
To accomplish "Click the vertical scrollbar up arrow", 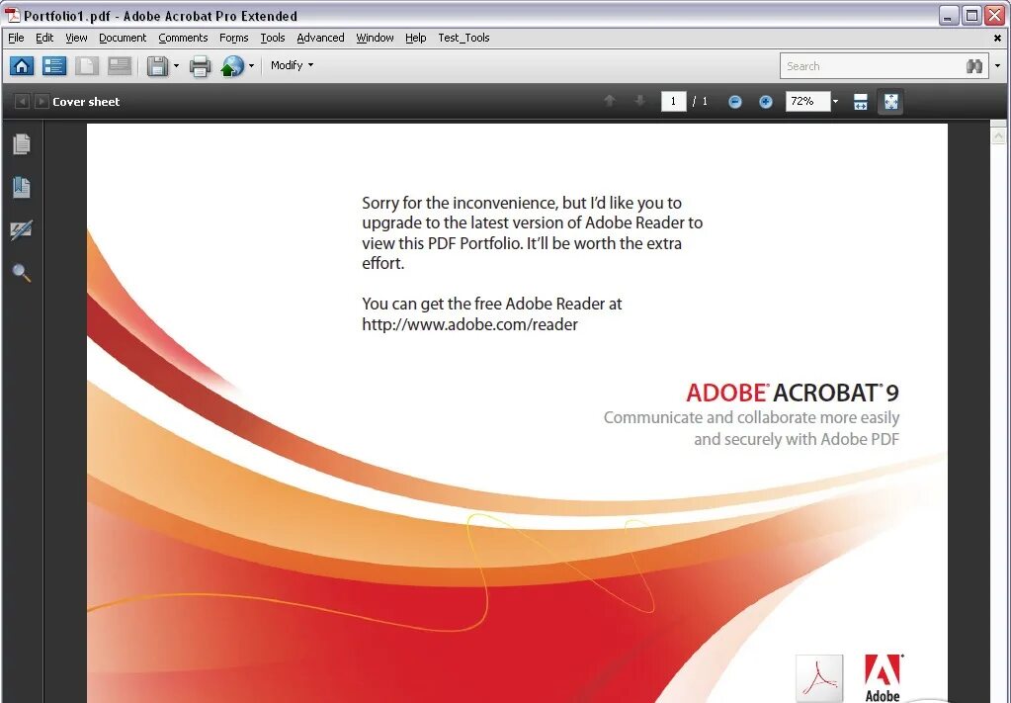I will click(998, 136).
